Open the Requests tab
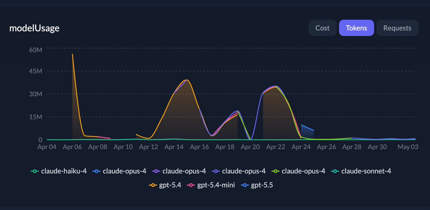Viewport: 430px width, 210px height. click(397, 28)
